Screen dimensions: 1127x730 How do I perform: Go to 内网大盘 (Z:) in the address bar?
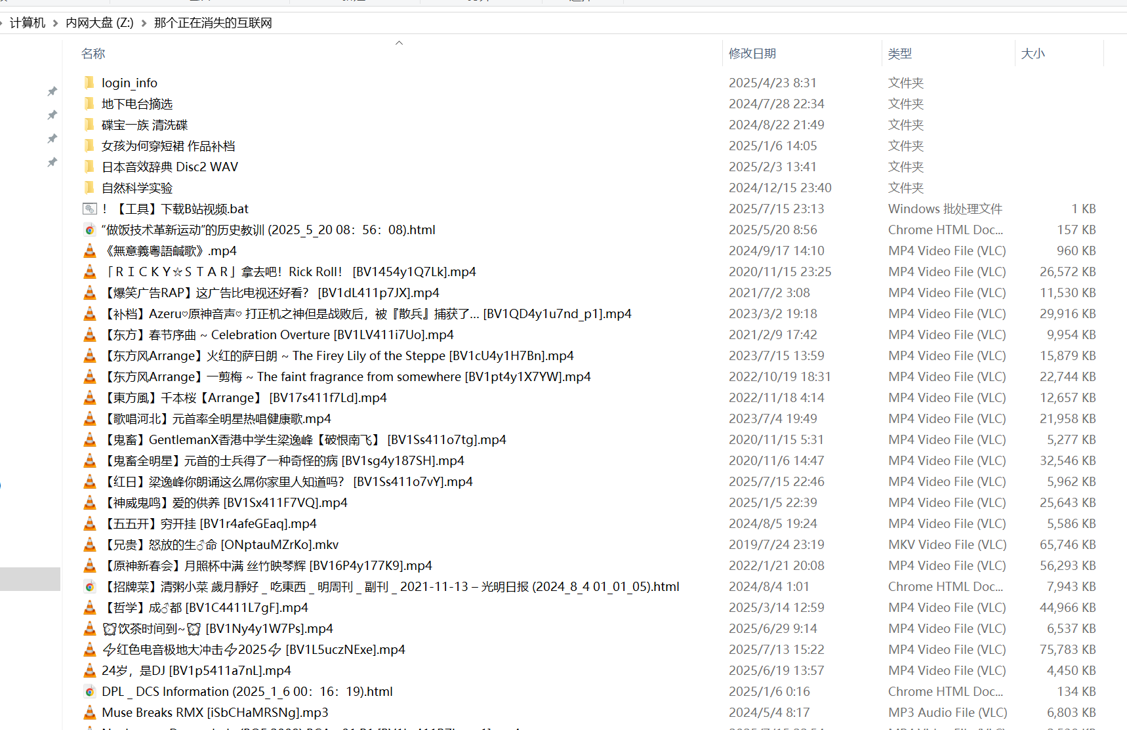(x=100, y=23)
